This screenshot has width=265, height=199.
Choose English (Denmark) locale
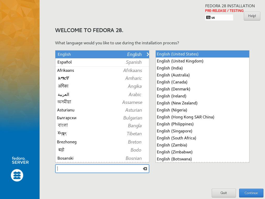point(202,89)
